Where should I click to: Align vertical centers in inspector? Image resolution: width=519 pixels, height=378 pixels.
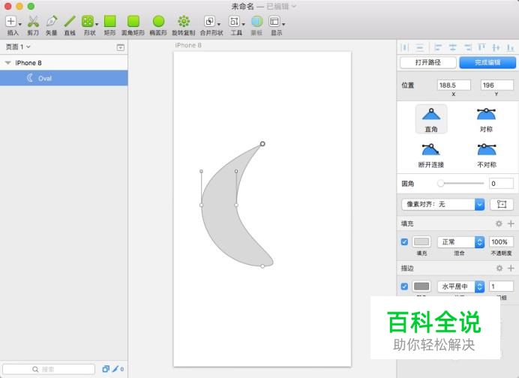[x=496, y=48]
